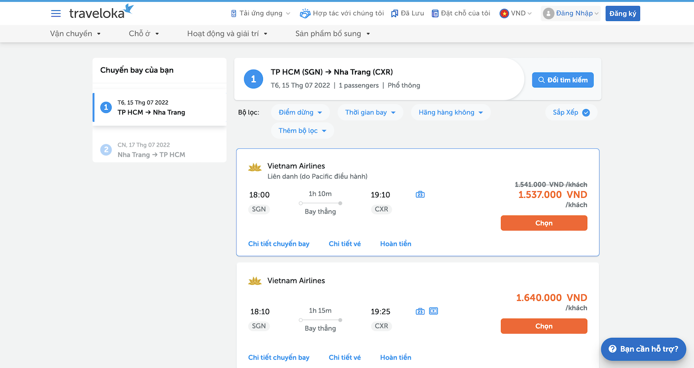The image size is (694, 368).
Task: Open the Đã Lưu saved link
Action: [408, 13]
